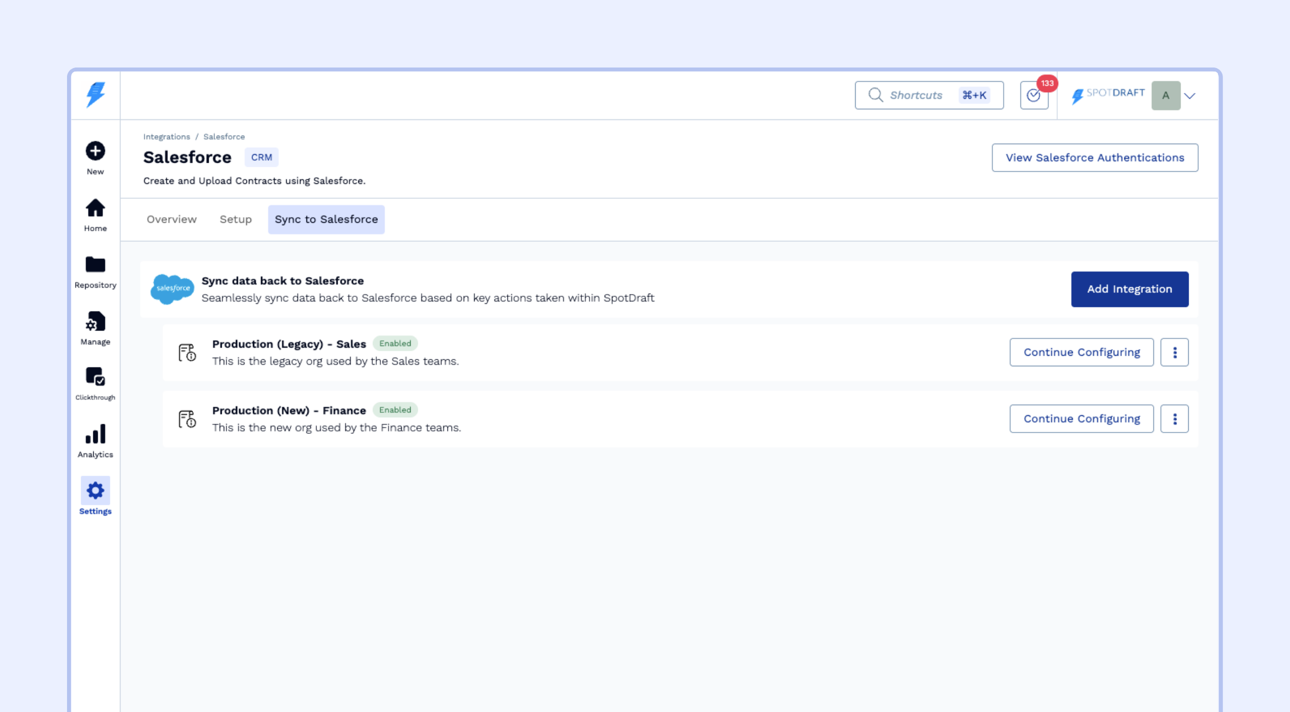
Task: Continue Configuring the Finance integration
Action: 1081,419
